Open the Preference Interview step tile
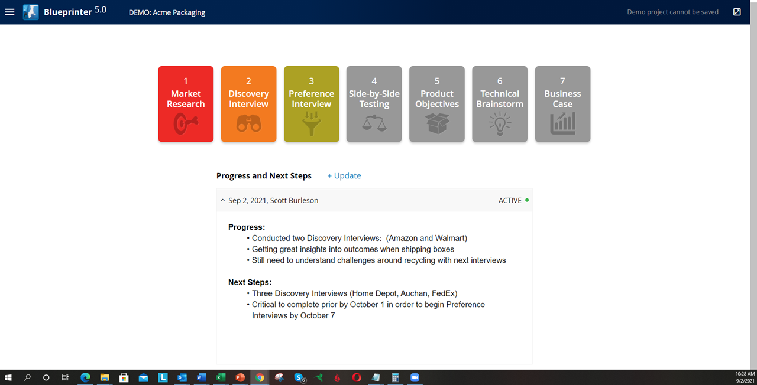Screen dimensions: 757x385 click(312, 104)
